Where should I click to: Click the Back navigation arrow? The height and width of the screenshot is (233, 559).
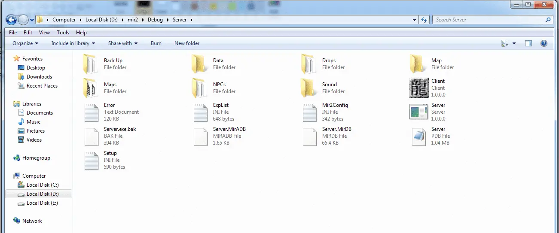pyautogui.click(x=11, y=20)
